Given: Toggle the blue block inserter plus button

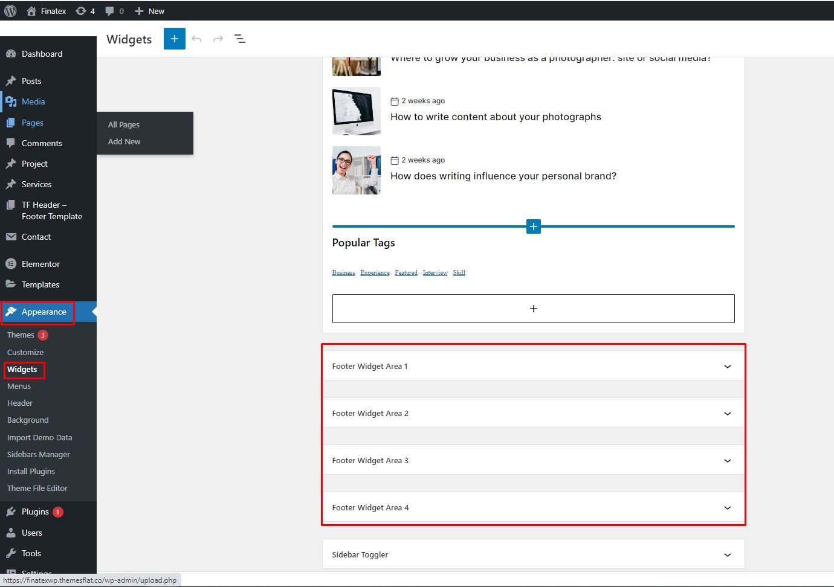Looking at the screenshot, I should click(x=175, y=39).
